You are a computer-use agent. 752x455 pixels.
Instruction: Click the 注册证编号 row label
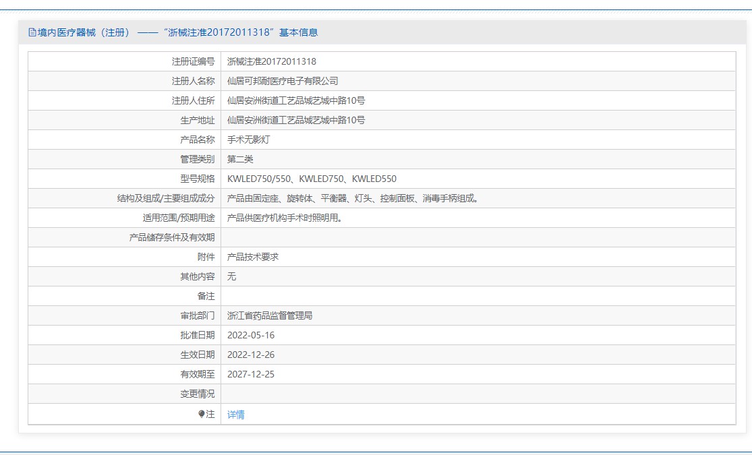point(194,61)
